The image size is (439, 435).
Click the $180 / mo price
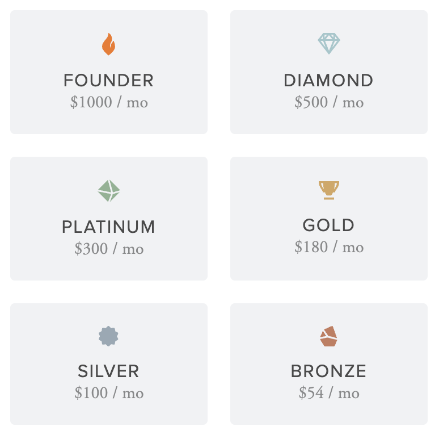(329, 247)
